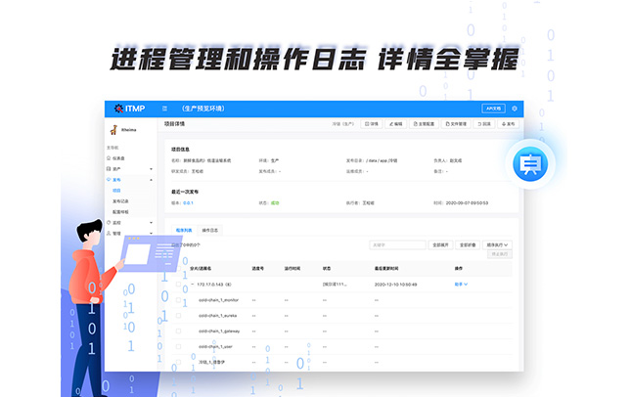Open the 顺序执行 dropdown button
630x397 pixels.
[x=500, y=244]
